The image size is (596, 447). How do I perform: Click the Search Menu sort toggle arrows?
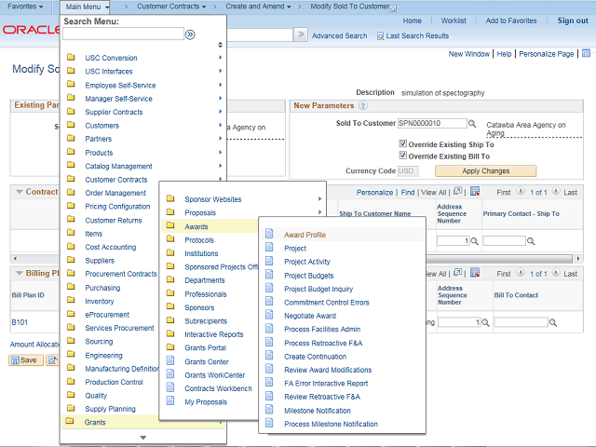click(220, 45)
